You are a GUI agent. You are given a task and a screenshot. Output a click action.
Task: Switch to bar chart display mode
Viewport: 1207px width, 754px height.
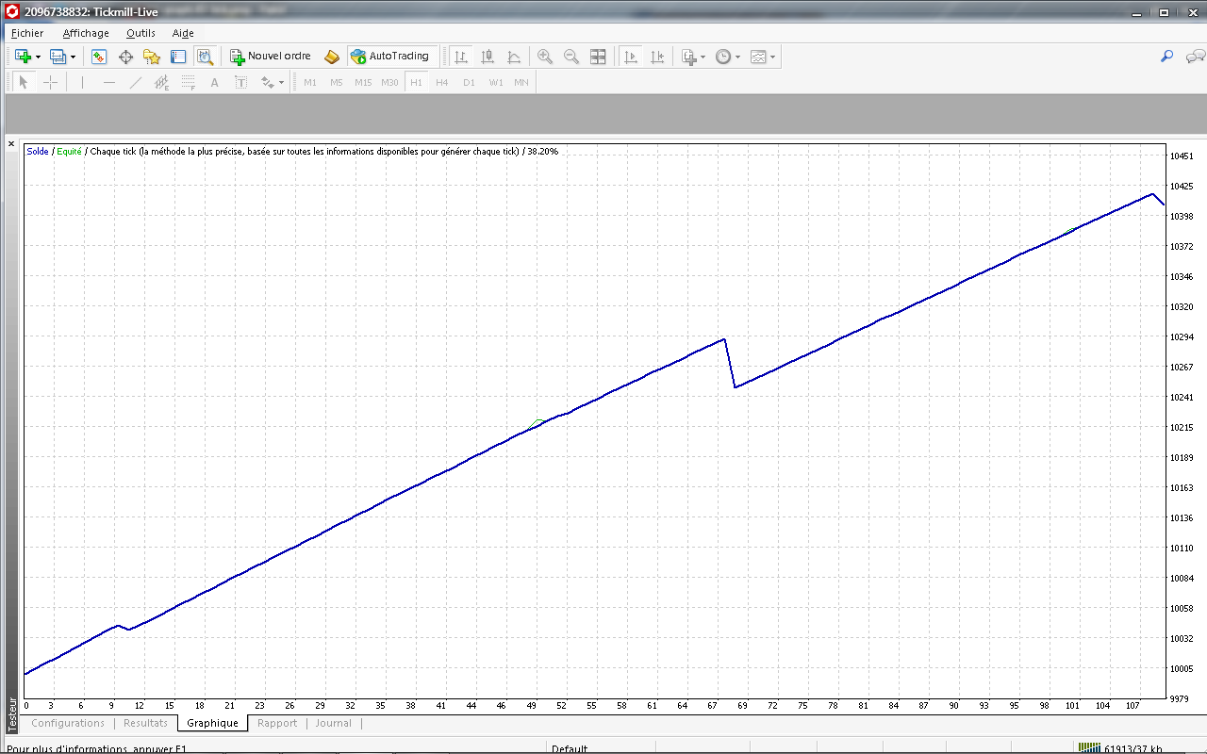click(461, 57)
